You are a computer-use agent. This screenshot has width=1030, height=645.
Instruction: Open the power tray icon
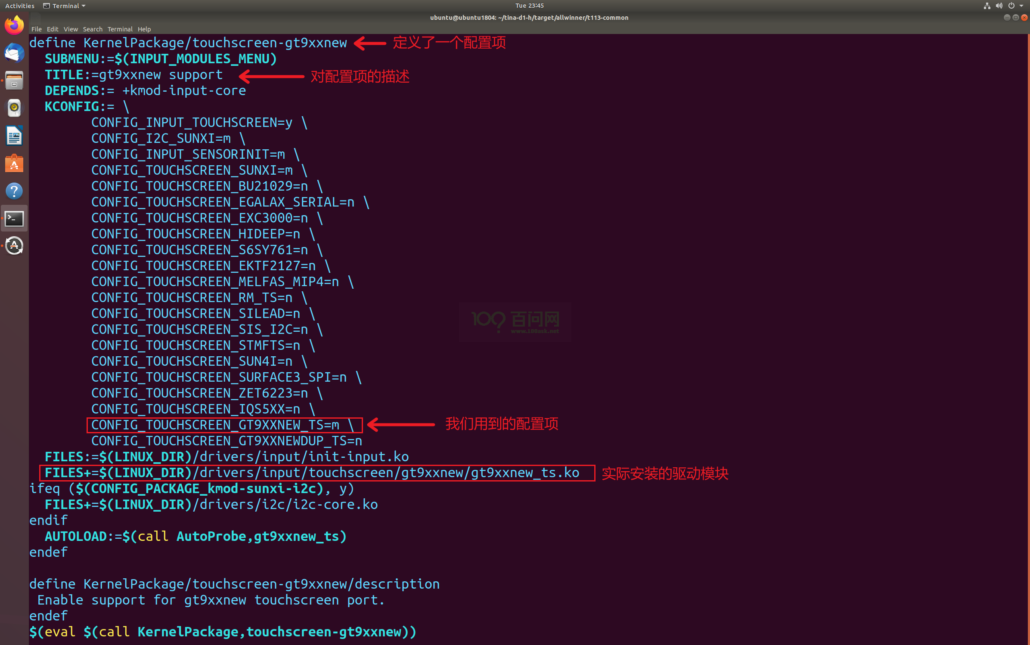tap(1011, 6)
